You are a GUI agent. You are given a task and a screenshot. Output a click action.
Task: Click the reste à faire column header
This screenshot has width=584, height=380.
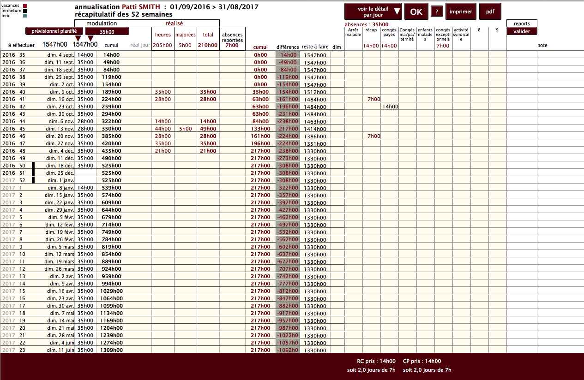click(315, 47)
